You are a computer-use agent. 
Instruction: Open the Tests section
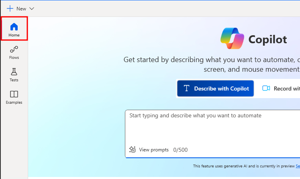pos(14,75)
